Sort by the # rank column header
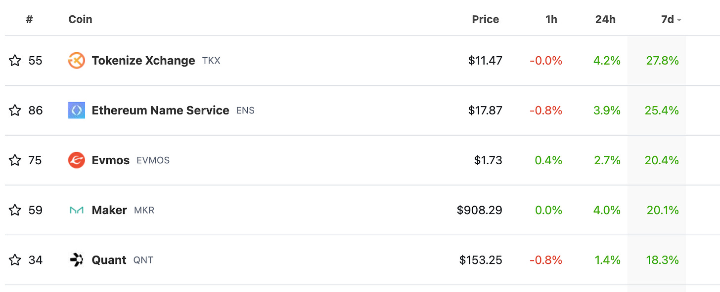Screen dimensions: 720x292 point(29,19)
